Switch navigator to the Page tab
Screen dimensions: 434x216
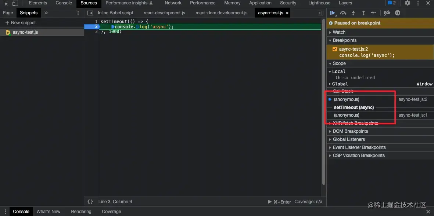8,13
